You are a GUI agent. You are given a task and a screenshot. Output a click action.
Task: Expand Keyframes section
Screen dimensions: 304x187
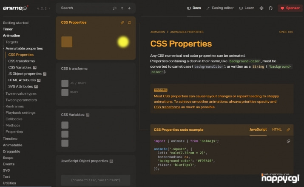tap(15, 106)
